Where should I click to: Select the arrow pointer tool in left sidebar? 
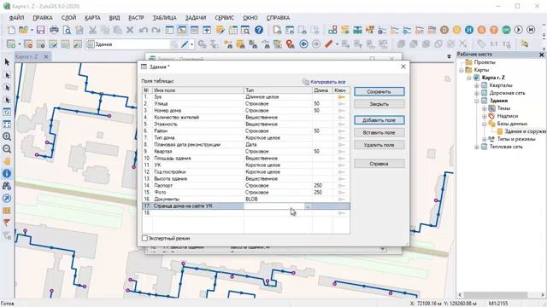pos(7,62)
